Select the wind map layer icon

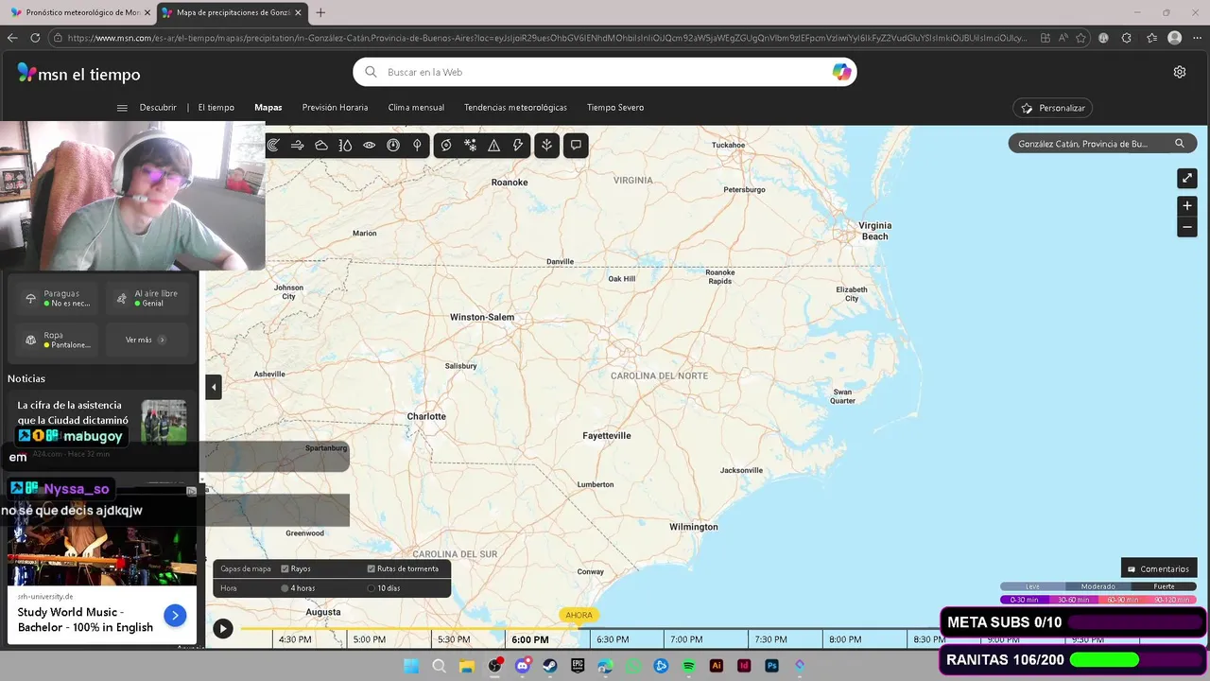coord(297,145)
